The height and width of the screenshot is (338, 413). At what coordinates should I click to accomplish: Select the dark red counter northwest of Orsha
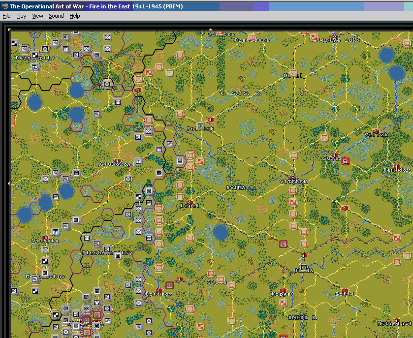(x=283, y=244)
